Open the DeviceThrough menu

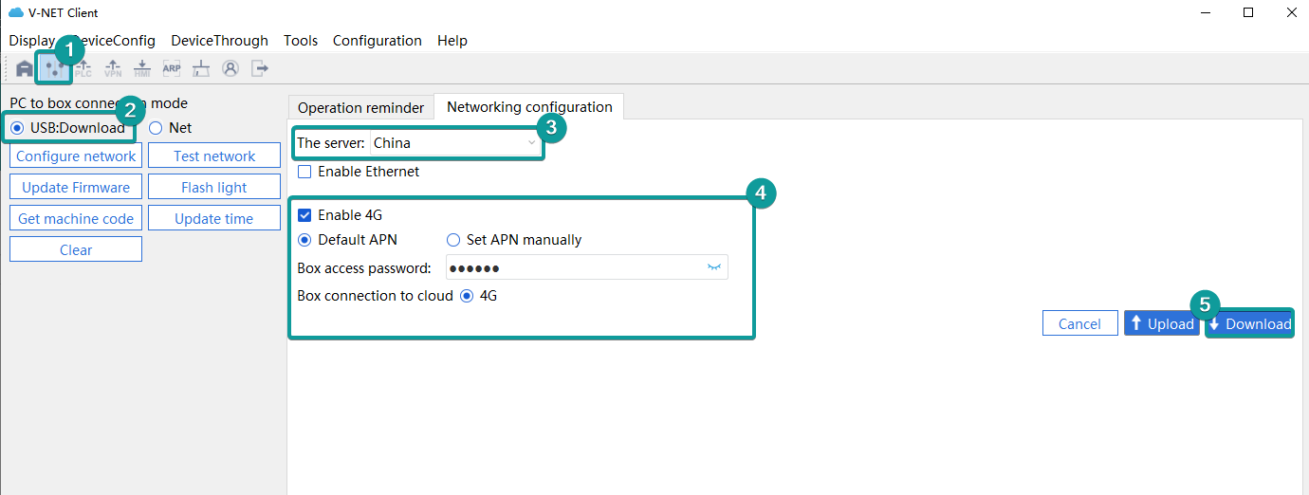(219, 41)
